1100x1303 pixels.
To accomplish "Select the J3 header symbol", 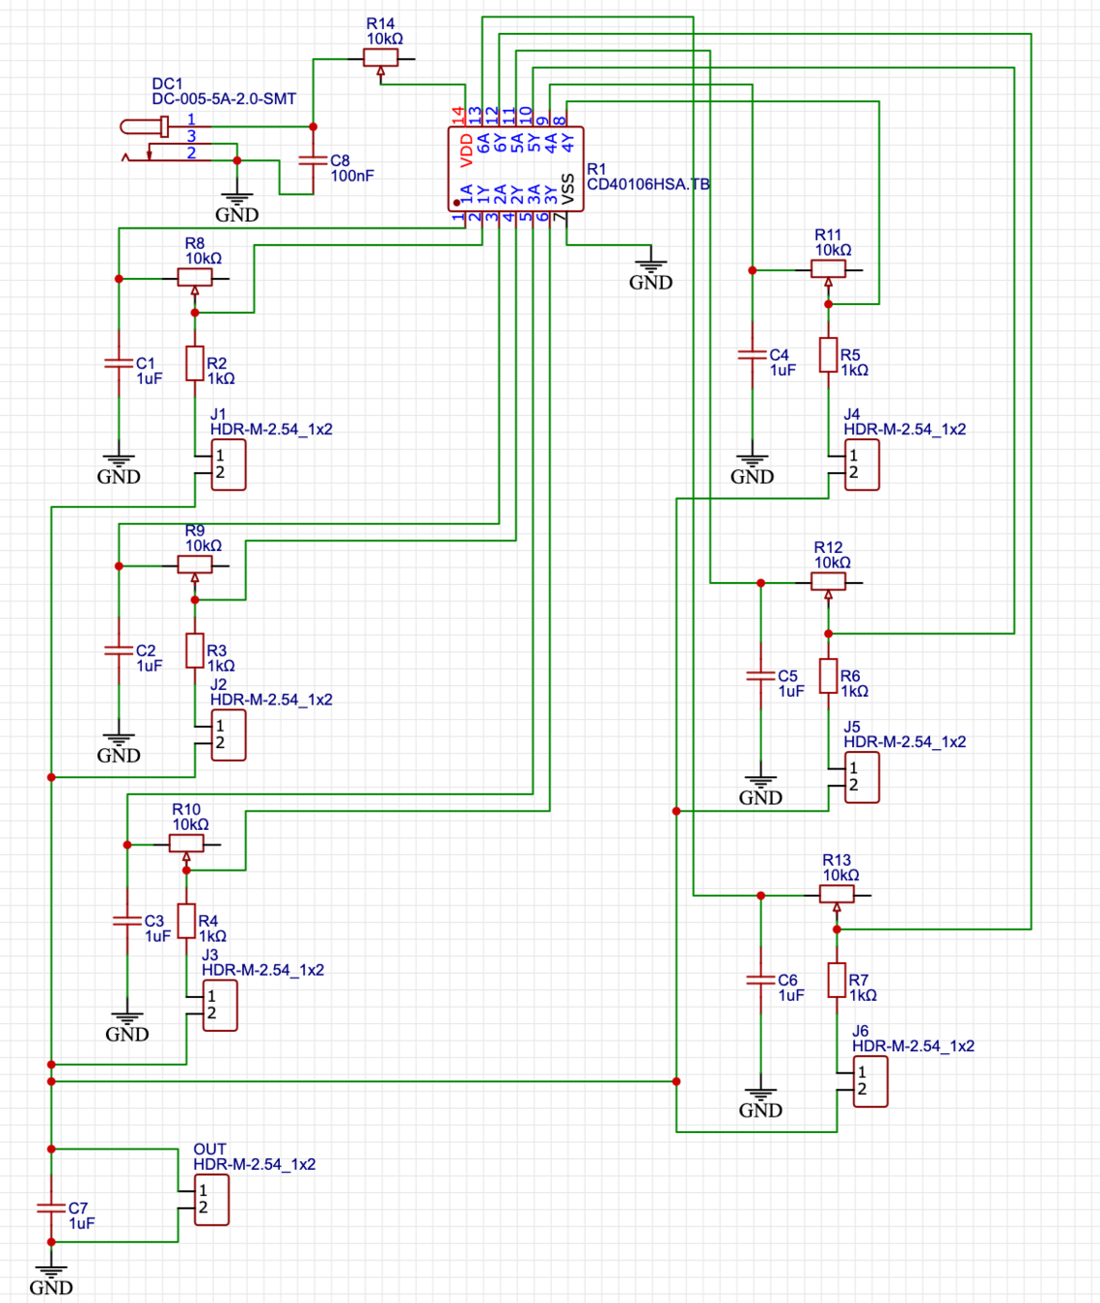I will [219, 1005].
